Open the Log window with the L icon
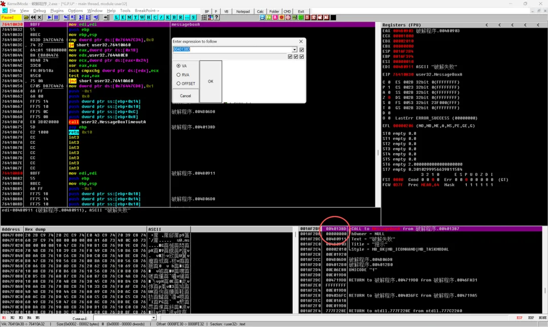The height and width of the screenshot is (327, 548). point(116,17)
